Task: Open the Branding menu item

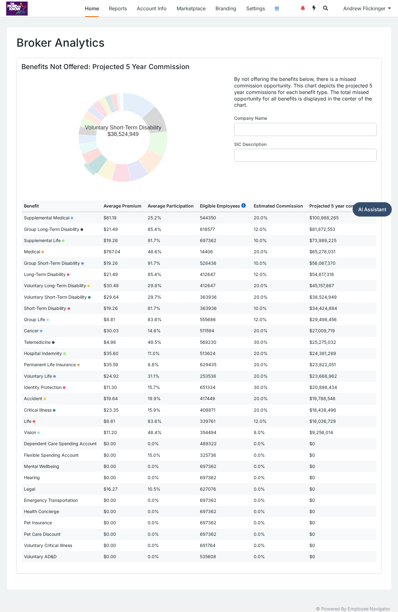Action: click(226, 8)
